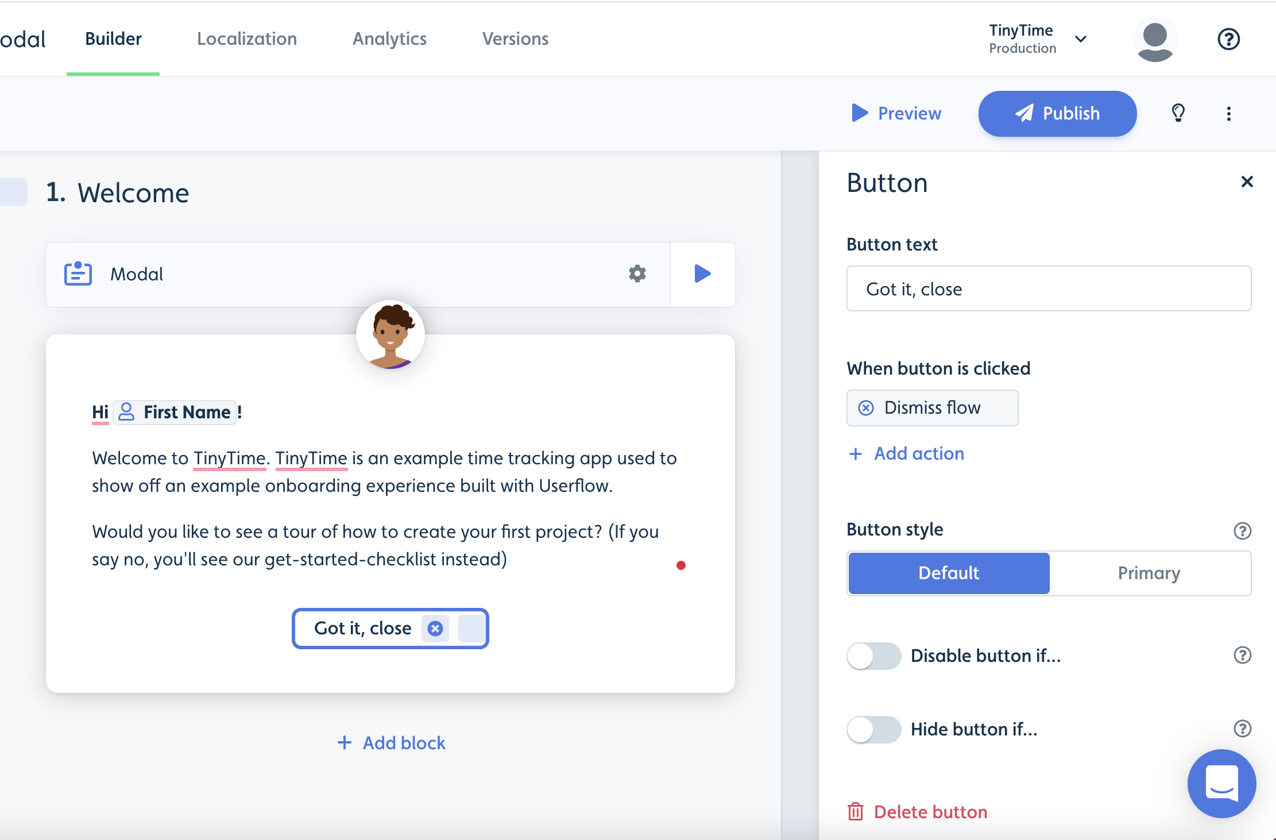Click the Analytics tab
The image size is (1276, 840).
(389, 38)
